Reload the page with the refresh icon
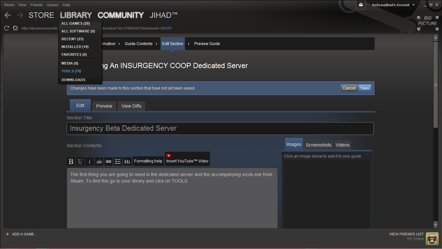The width and height of the screenshot is (442, 249). click(6, 28)
